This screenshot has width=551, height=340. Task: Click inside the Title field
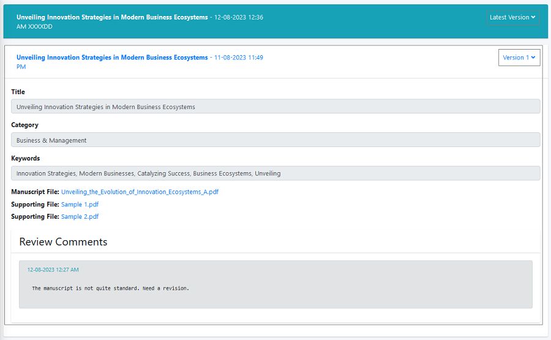point(275,107)
